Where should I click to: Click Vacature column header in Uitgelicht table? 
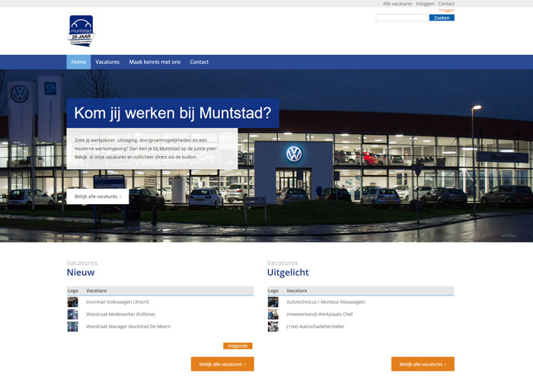(x=296, y=291)
